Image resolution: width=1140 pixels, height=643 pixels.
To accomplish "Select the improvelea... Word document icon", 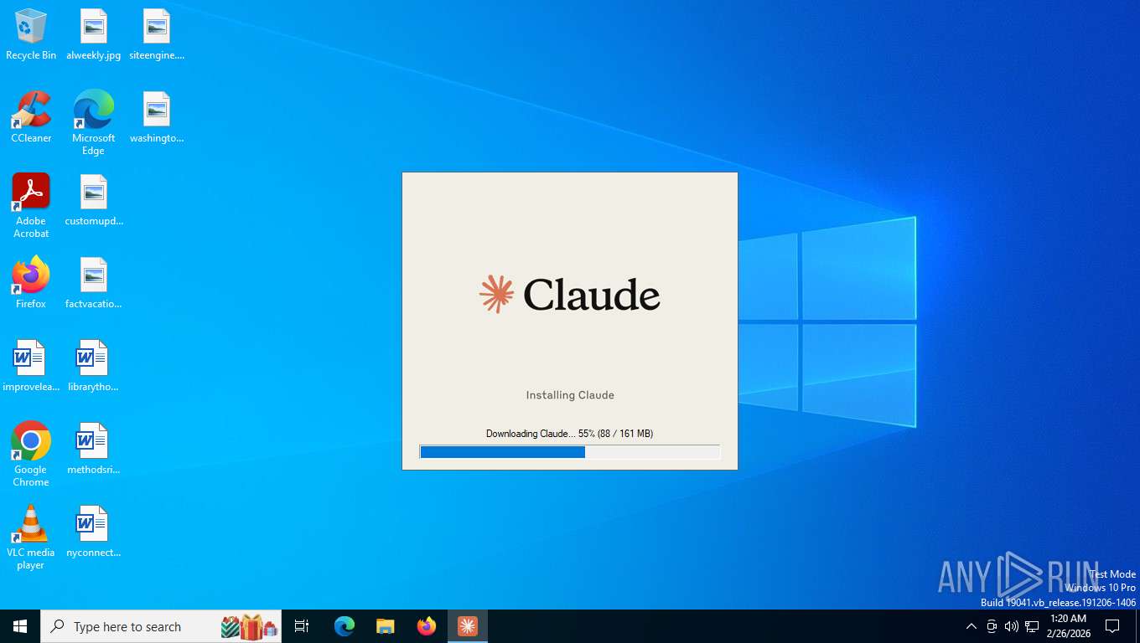I will coord(31,366).
